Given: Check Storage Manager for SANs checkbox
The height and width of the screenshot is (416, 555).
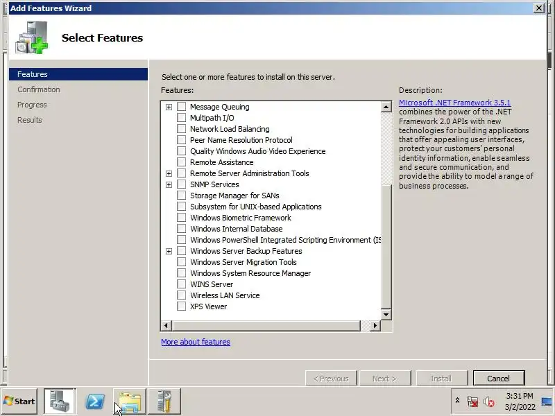Looking at the screenshot, I should tap(181, 196).
